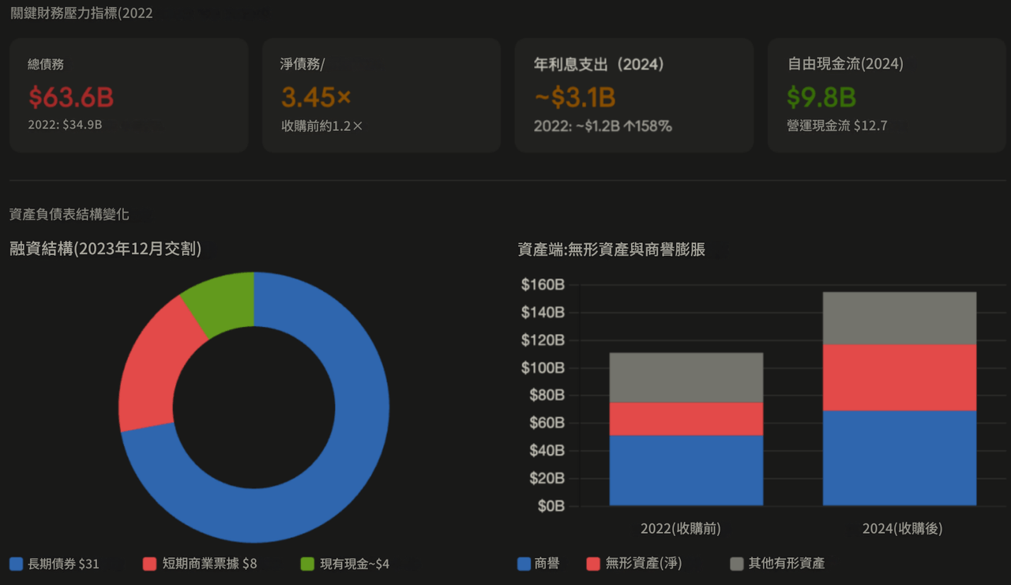Click the 資產端:無形資產與商譽膨脹 chart title
This screenshot has height=585, width=1011.
[x=611, y=250]
